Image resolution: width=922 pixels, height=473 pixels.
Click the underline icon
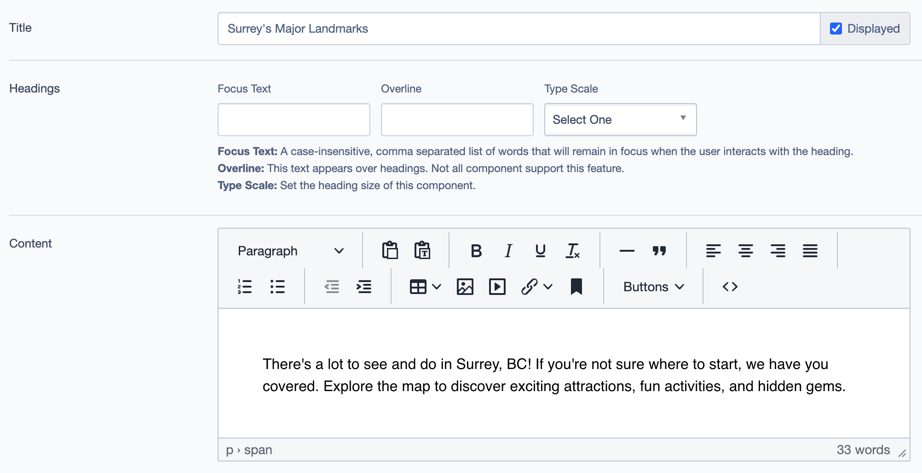[541, 251]
